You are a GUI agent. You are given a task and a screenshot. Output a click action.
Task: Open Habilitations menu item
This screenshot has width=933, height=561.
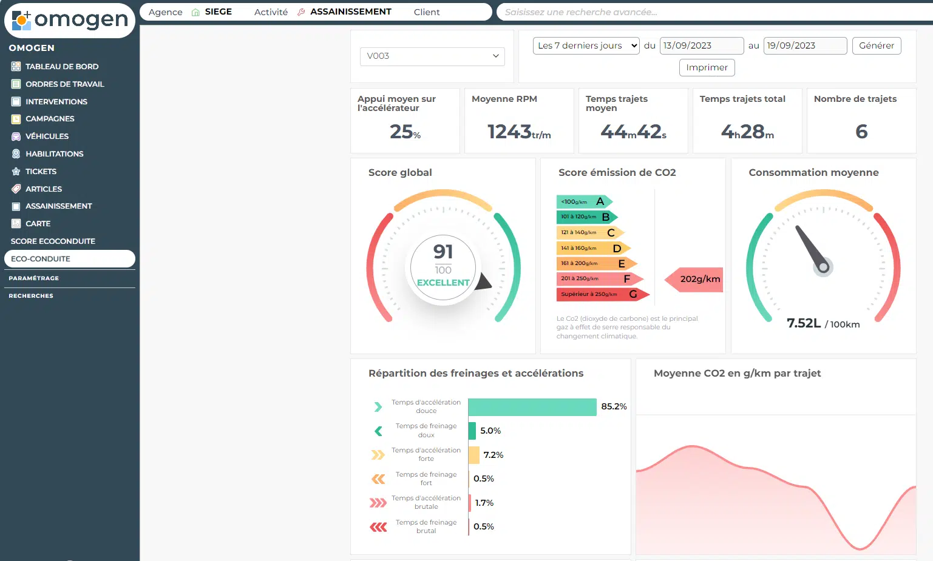55,154
